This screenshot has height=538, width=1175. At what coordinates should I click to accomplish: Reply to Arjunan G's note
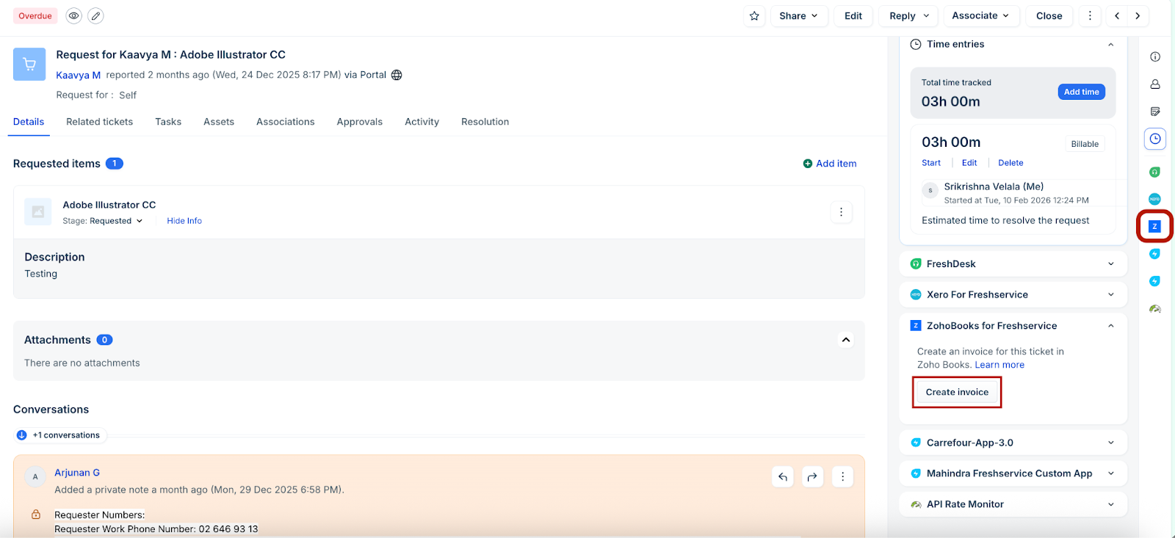783,477
